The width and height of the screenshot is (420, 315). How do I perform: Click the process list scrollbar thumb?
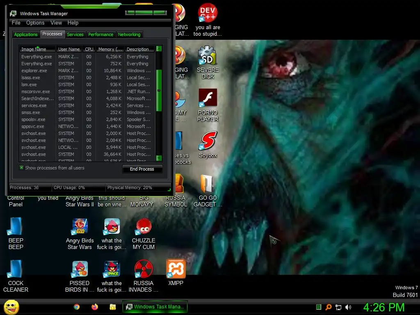159,91
